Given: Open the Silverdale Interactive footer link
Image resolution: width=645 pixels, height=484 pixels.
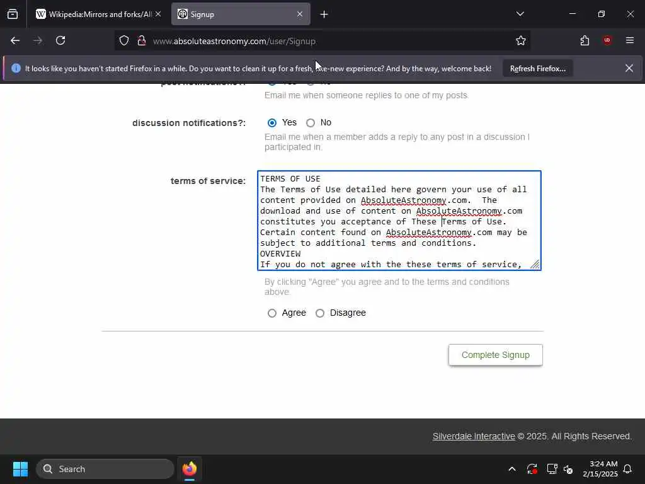Looking at the screenshot, I should [474, 436].
